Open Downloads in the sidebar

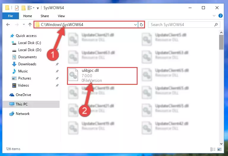point(27,64)
